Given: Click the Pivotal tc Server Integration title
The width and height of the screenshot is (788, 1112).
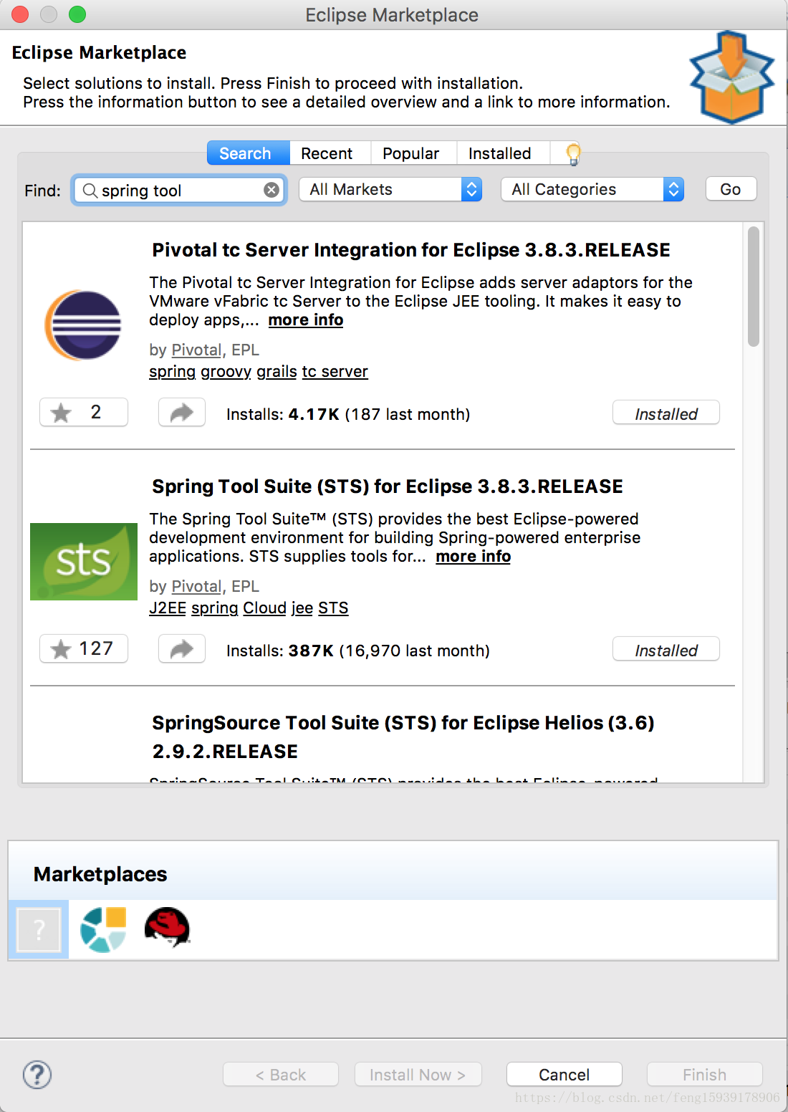Looking at the screenshot, I should (411, 250).
